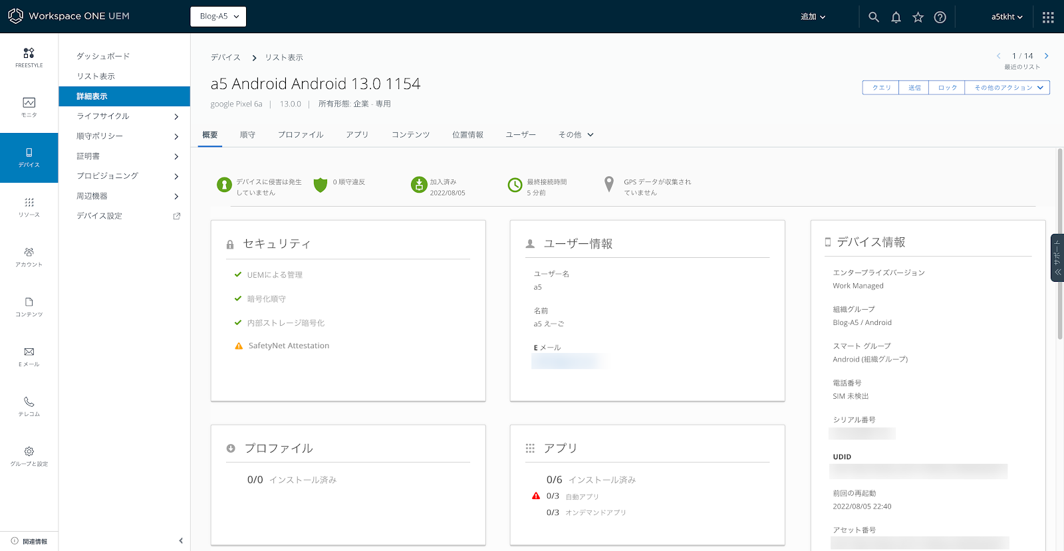Click the 0/0 インストール済み profiles count
This screenshot has width=1064, height=551.
[292, 480]
